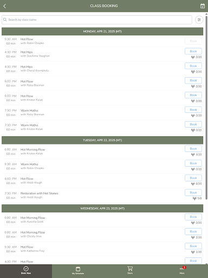
Task: Book Tuesday 6:00 AM Hot Morning Flow
Action: point(193,149)
